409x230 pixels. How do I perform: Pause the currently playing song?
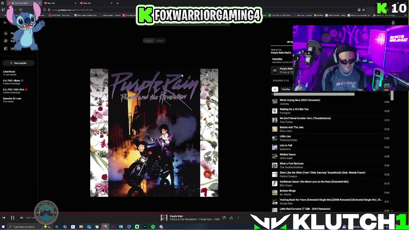pyautogui.click(x=13, y=218)
